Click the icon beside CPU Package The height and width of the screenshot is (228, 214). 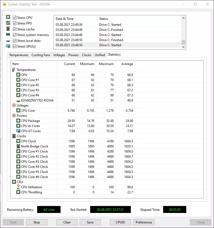(18, 121)
